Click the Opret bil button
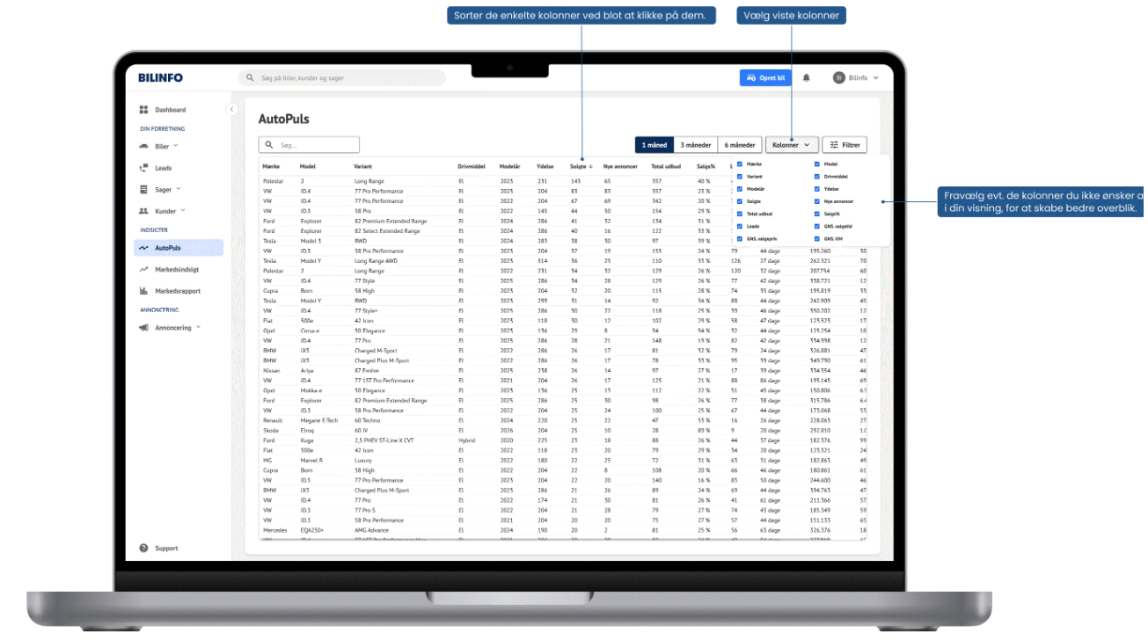The image size is (1148, 640). [765, 78]
